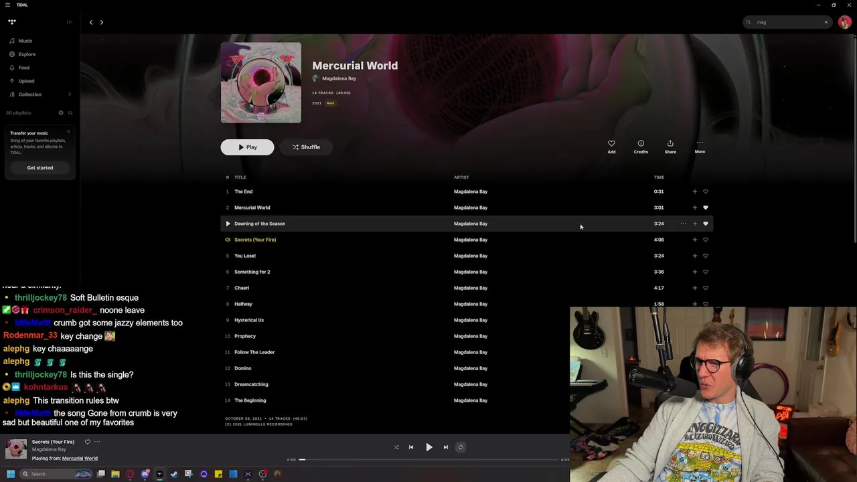Viewport: 857px width, 482px height.
Task: Click the Windows taskbar Search box
Action: (x=56, y=474)
